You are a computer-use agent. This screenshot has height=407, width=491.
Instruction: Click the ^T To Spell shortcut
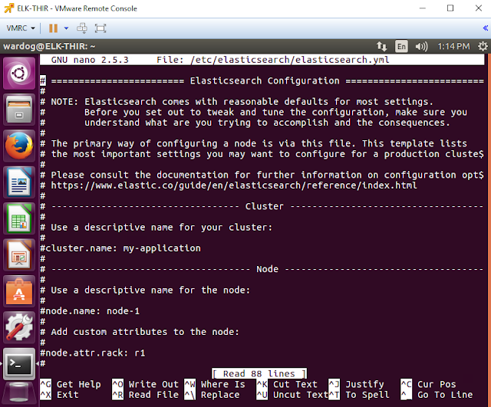click(359, 395)
